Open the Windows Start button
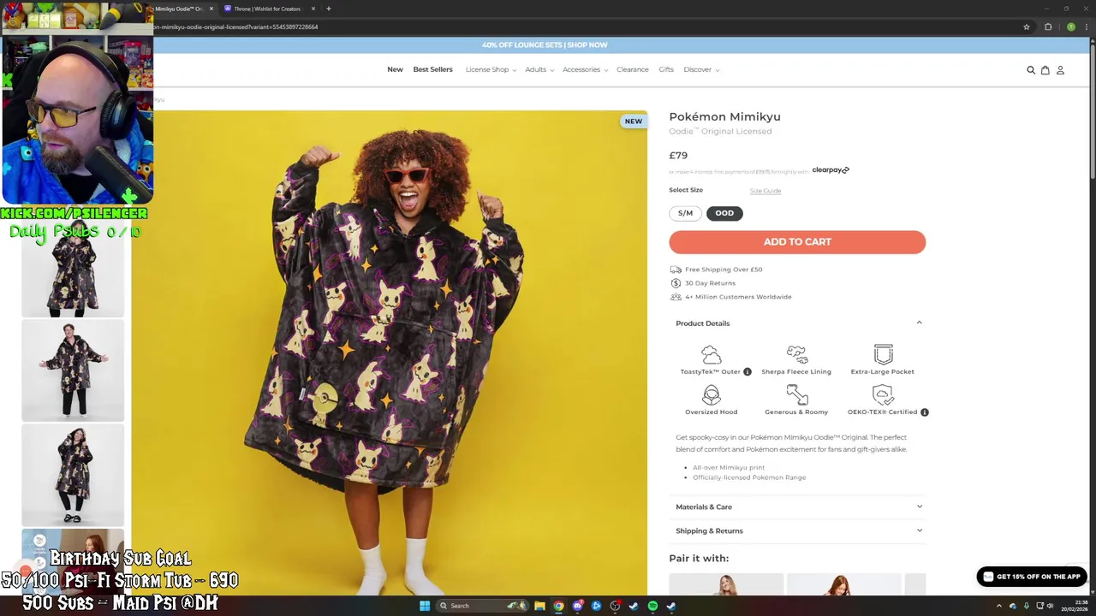Image resolution: width=1096 pixels, height=616 pixels. (x=424, y=606)
